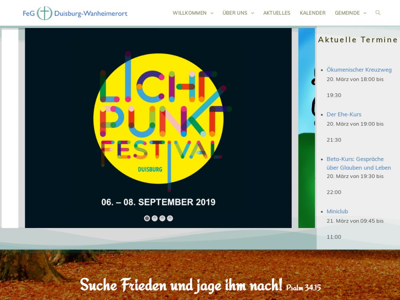Expand the Über Uns dropdown menu

tap(238, 13)
